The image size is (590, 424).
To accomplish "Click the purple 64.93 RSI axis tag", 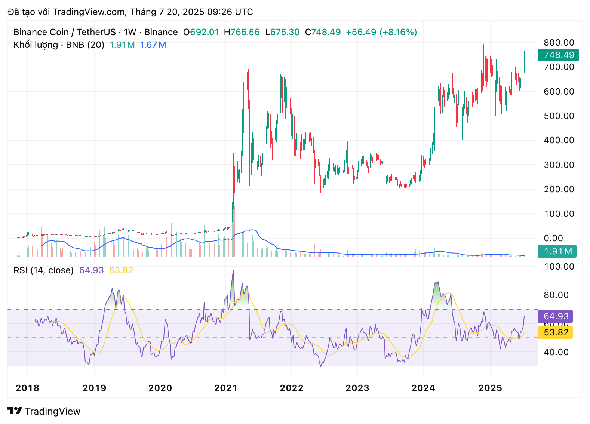I will 556,316.
